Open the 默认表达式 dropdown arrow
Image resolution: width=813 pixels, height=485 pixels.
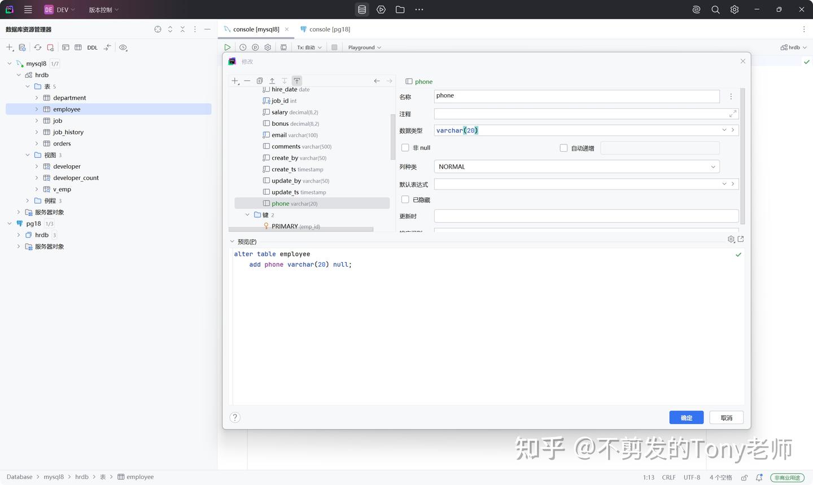click(724, 184)
